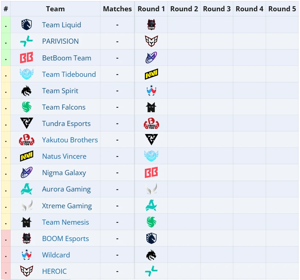Image resolution: width=300 pixels, height=280 pixels.
Task: Open the Xtreme Gaming team link
Action: point(67,206)
